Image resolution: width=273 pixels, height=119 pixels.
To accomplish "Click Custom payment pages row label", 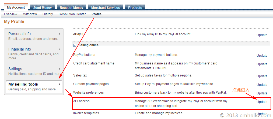I will coord(91,84).
